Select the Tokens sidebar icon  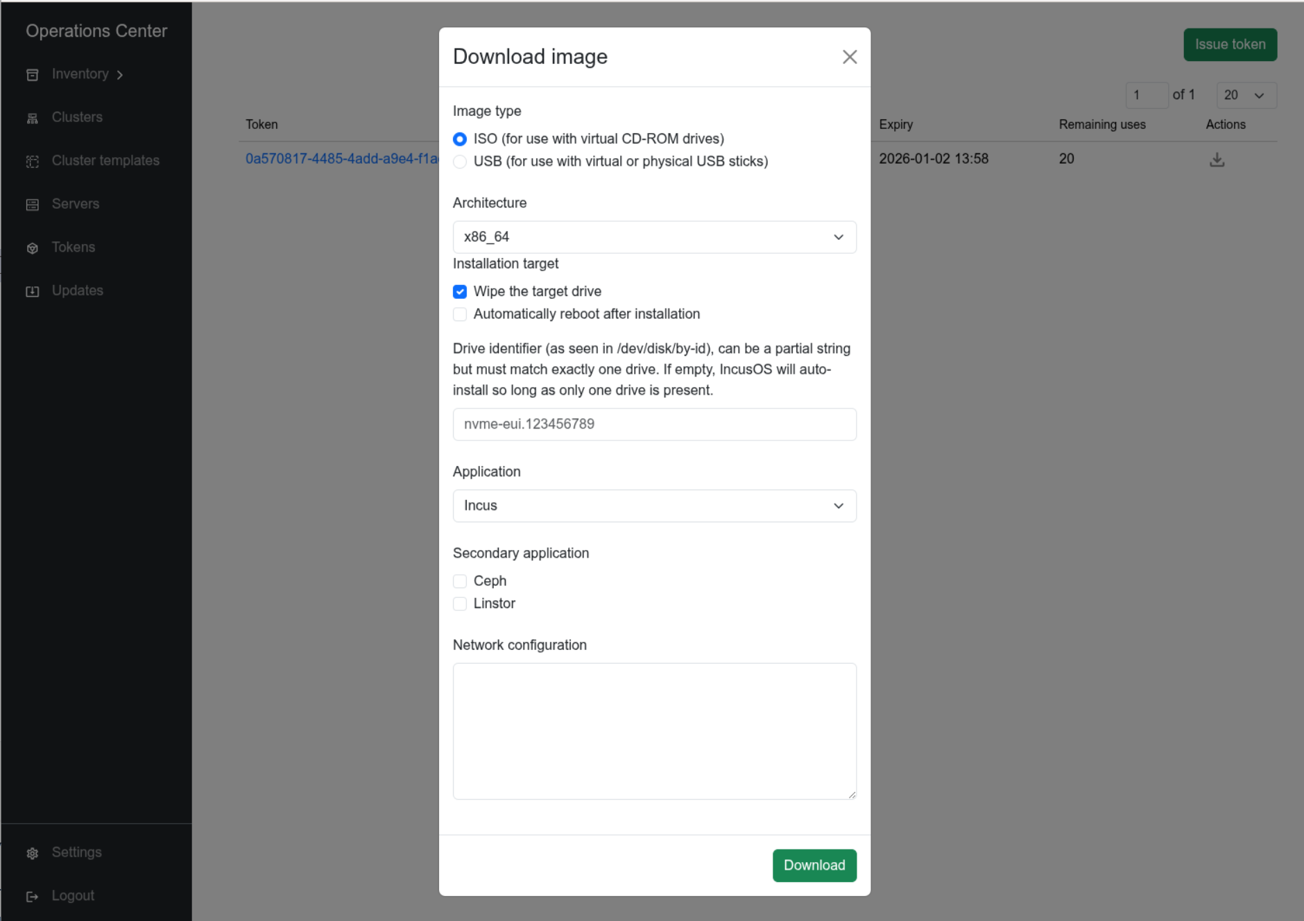[x=33, y=247]
